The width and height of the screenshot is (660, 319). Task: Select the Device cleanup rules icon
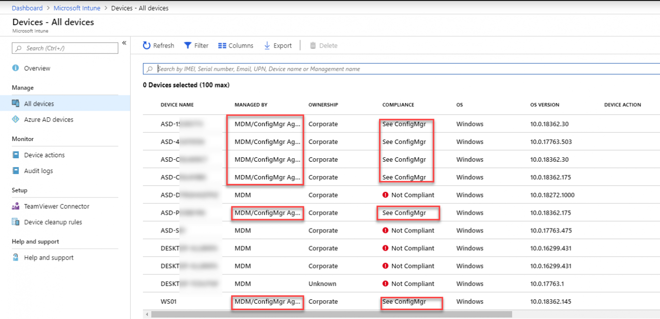15,222
